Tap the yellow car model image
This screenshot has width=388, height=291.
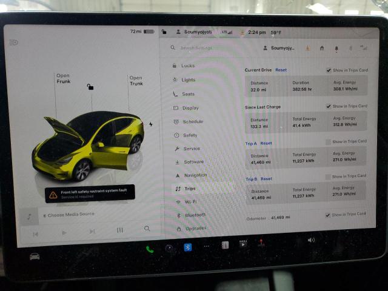coord(88,146)
